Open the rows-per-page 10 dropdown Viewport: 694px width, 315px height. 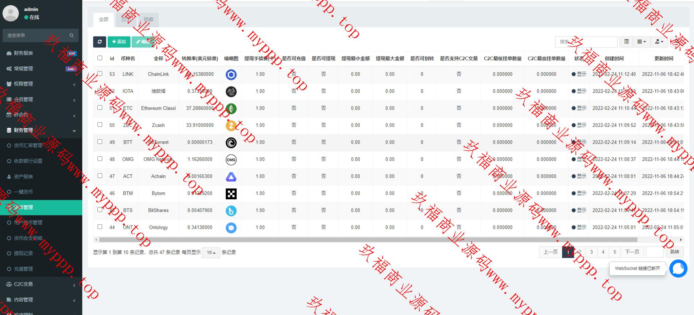point(211,252)
